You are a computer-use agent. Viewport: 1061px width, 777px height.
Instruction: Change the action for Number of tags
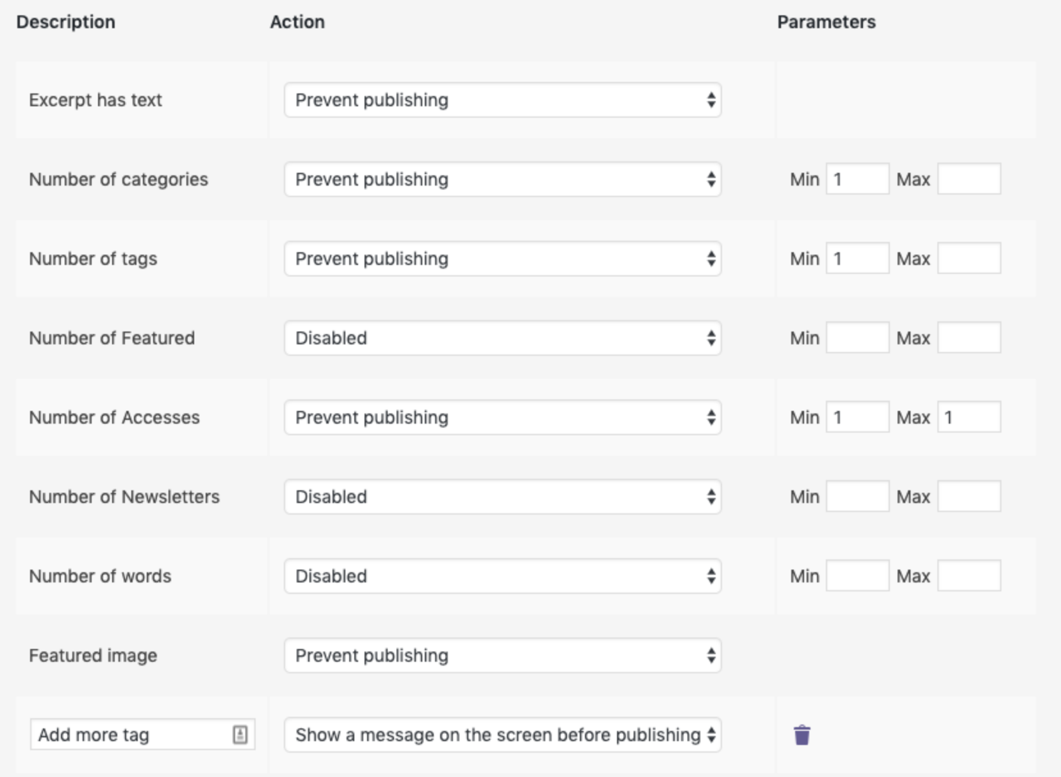pos(503,259)
